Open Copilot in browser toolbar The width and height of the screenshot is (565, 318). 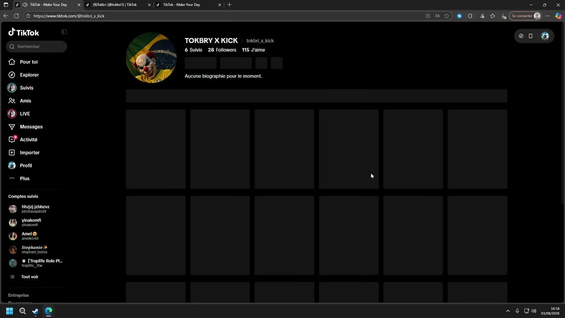click(x=558, y=16)
